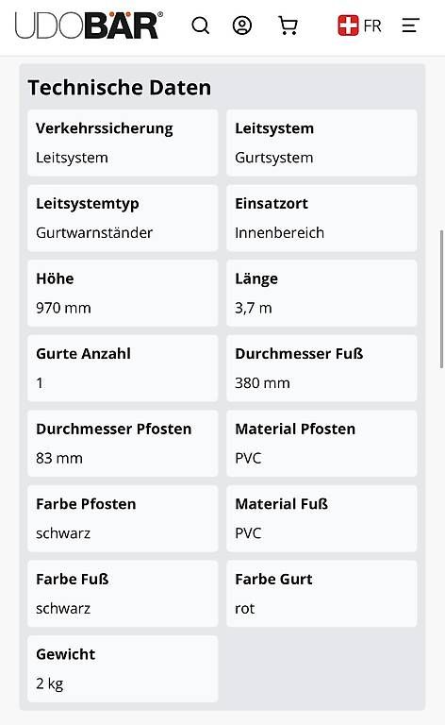Open the shopping cart icon
This screenshot has width=445, height=725.
point(288,25)
